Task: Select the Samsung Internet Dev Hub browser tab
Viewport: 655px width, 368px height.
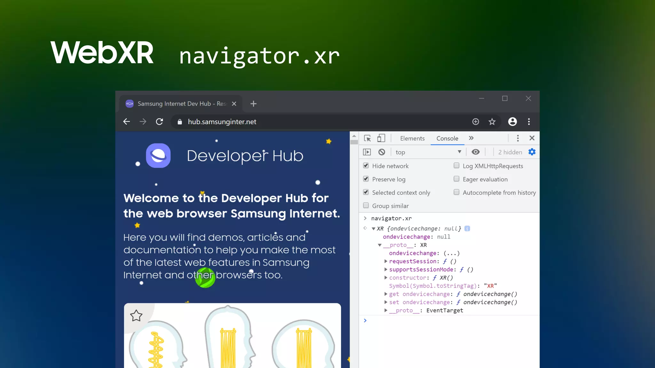Action: pyautogui.click(x=181, y=104)
